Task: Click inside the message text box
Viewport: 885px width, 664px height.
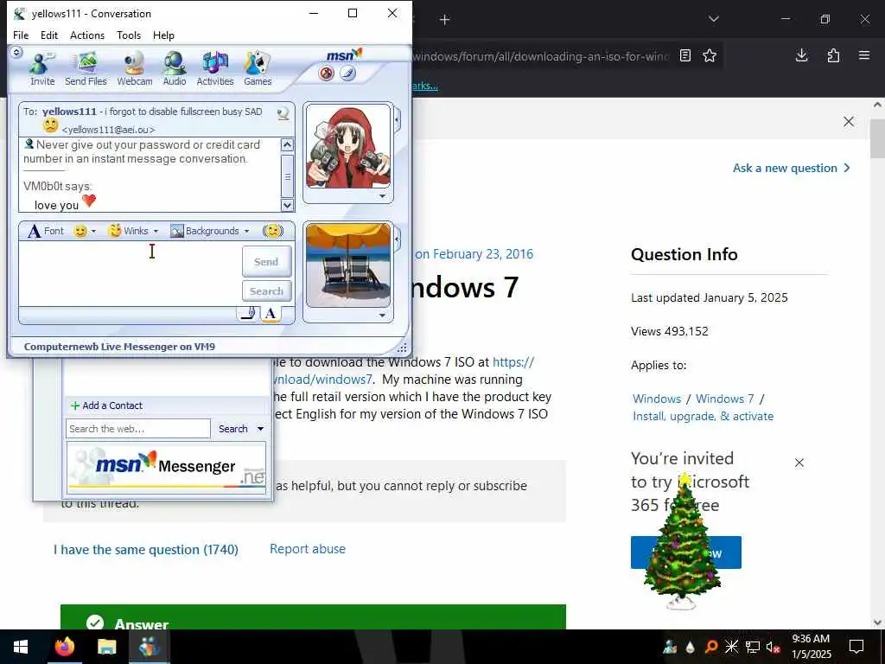Action: (x=130, y=274)
